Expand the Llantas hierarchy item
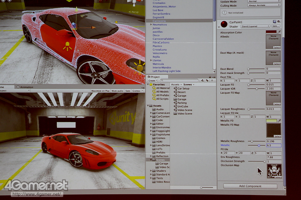The image size is (301, 200). click(x=151, y=60)
